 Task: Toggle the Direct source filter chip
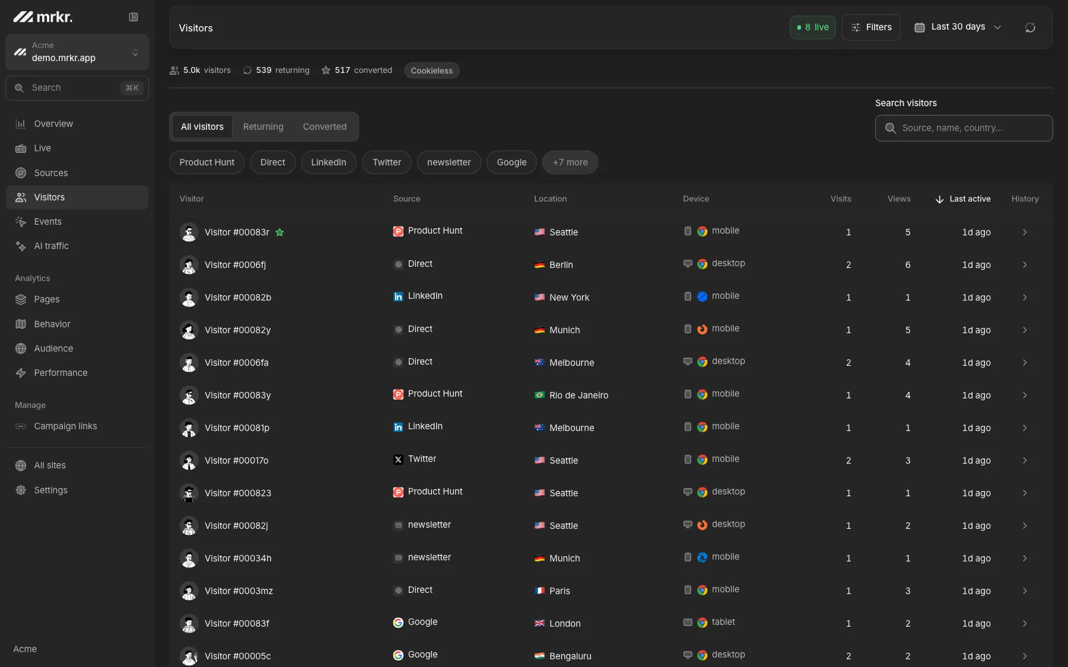pos(273,162)
